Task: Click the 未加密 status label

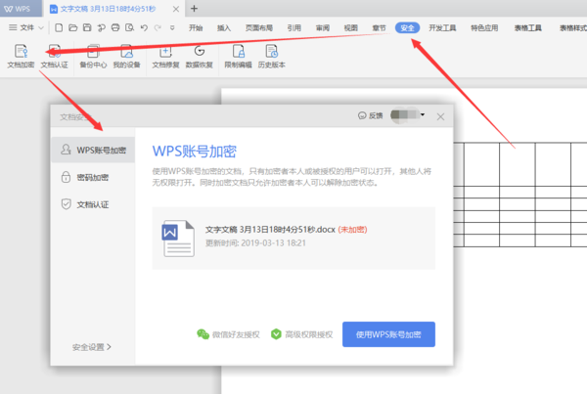Action: click(352, 230)
